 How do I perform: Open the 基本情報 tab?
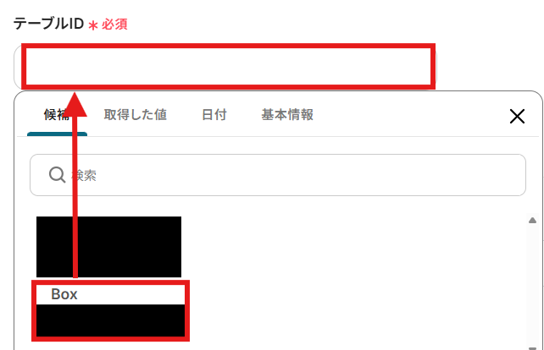287,115
